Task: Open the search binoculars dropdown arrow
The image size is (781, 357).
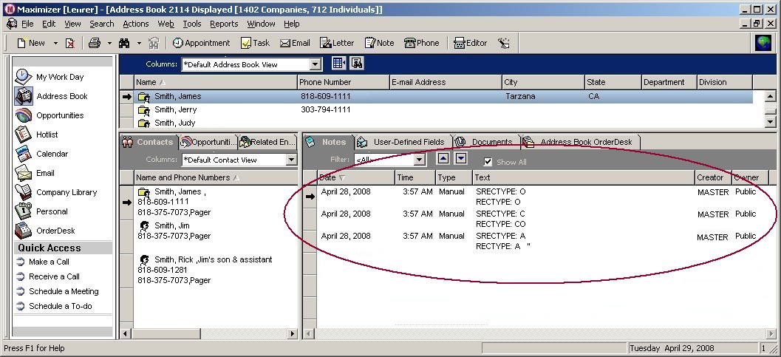Action: 139,44
